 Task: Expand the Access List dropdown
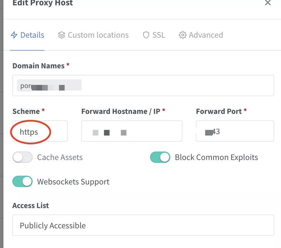(143, 226)
